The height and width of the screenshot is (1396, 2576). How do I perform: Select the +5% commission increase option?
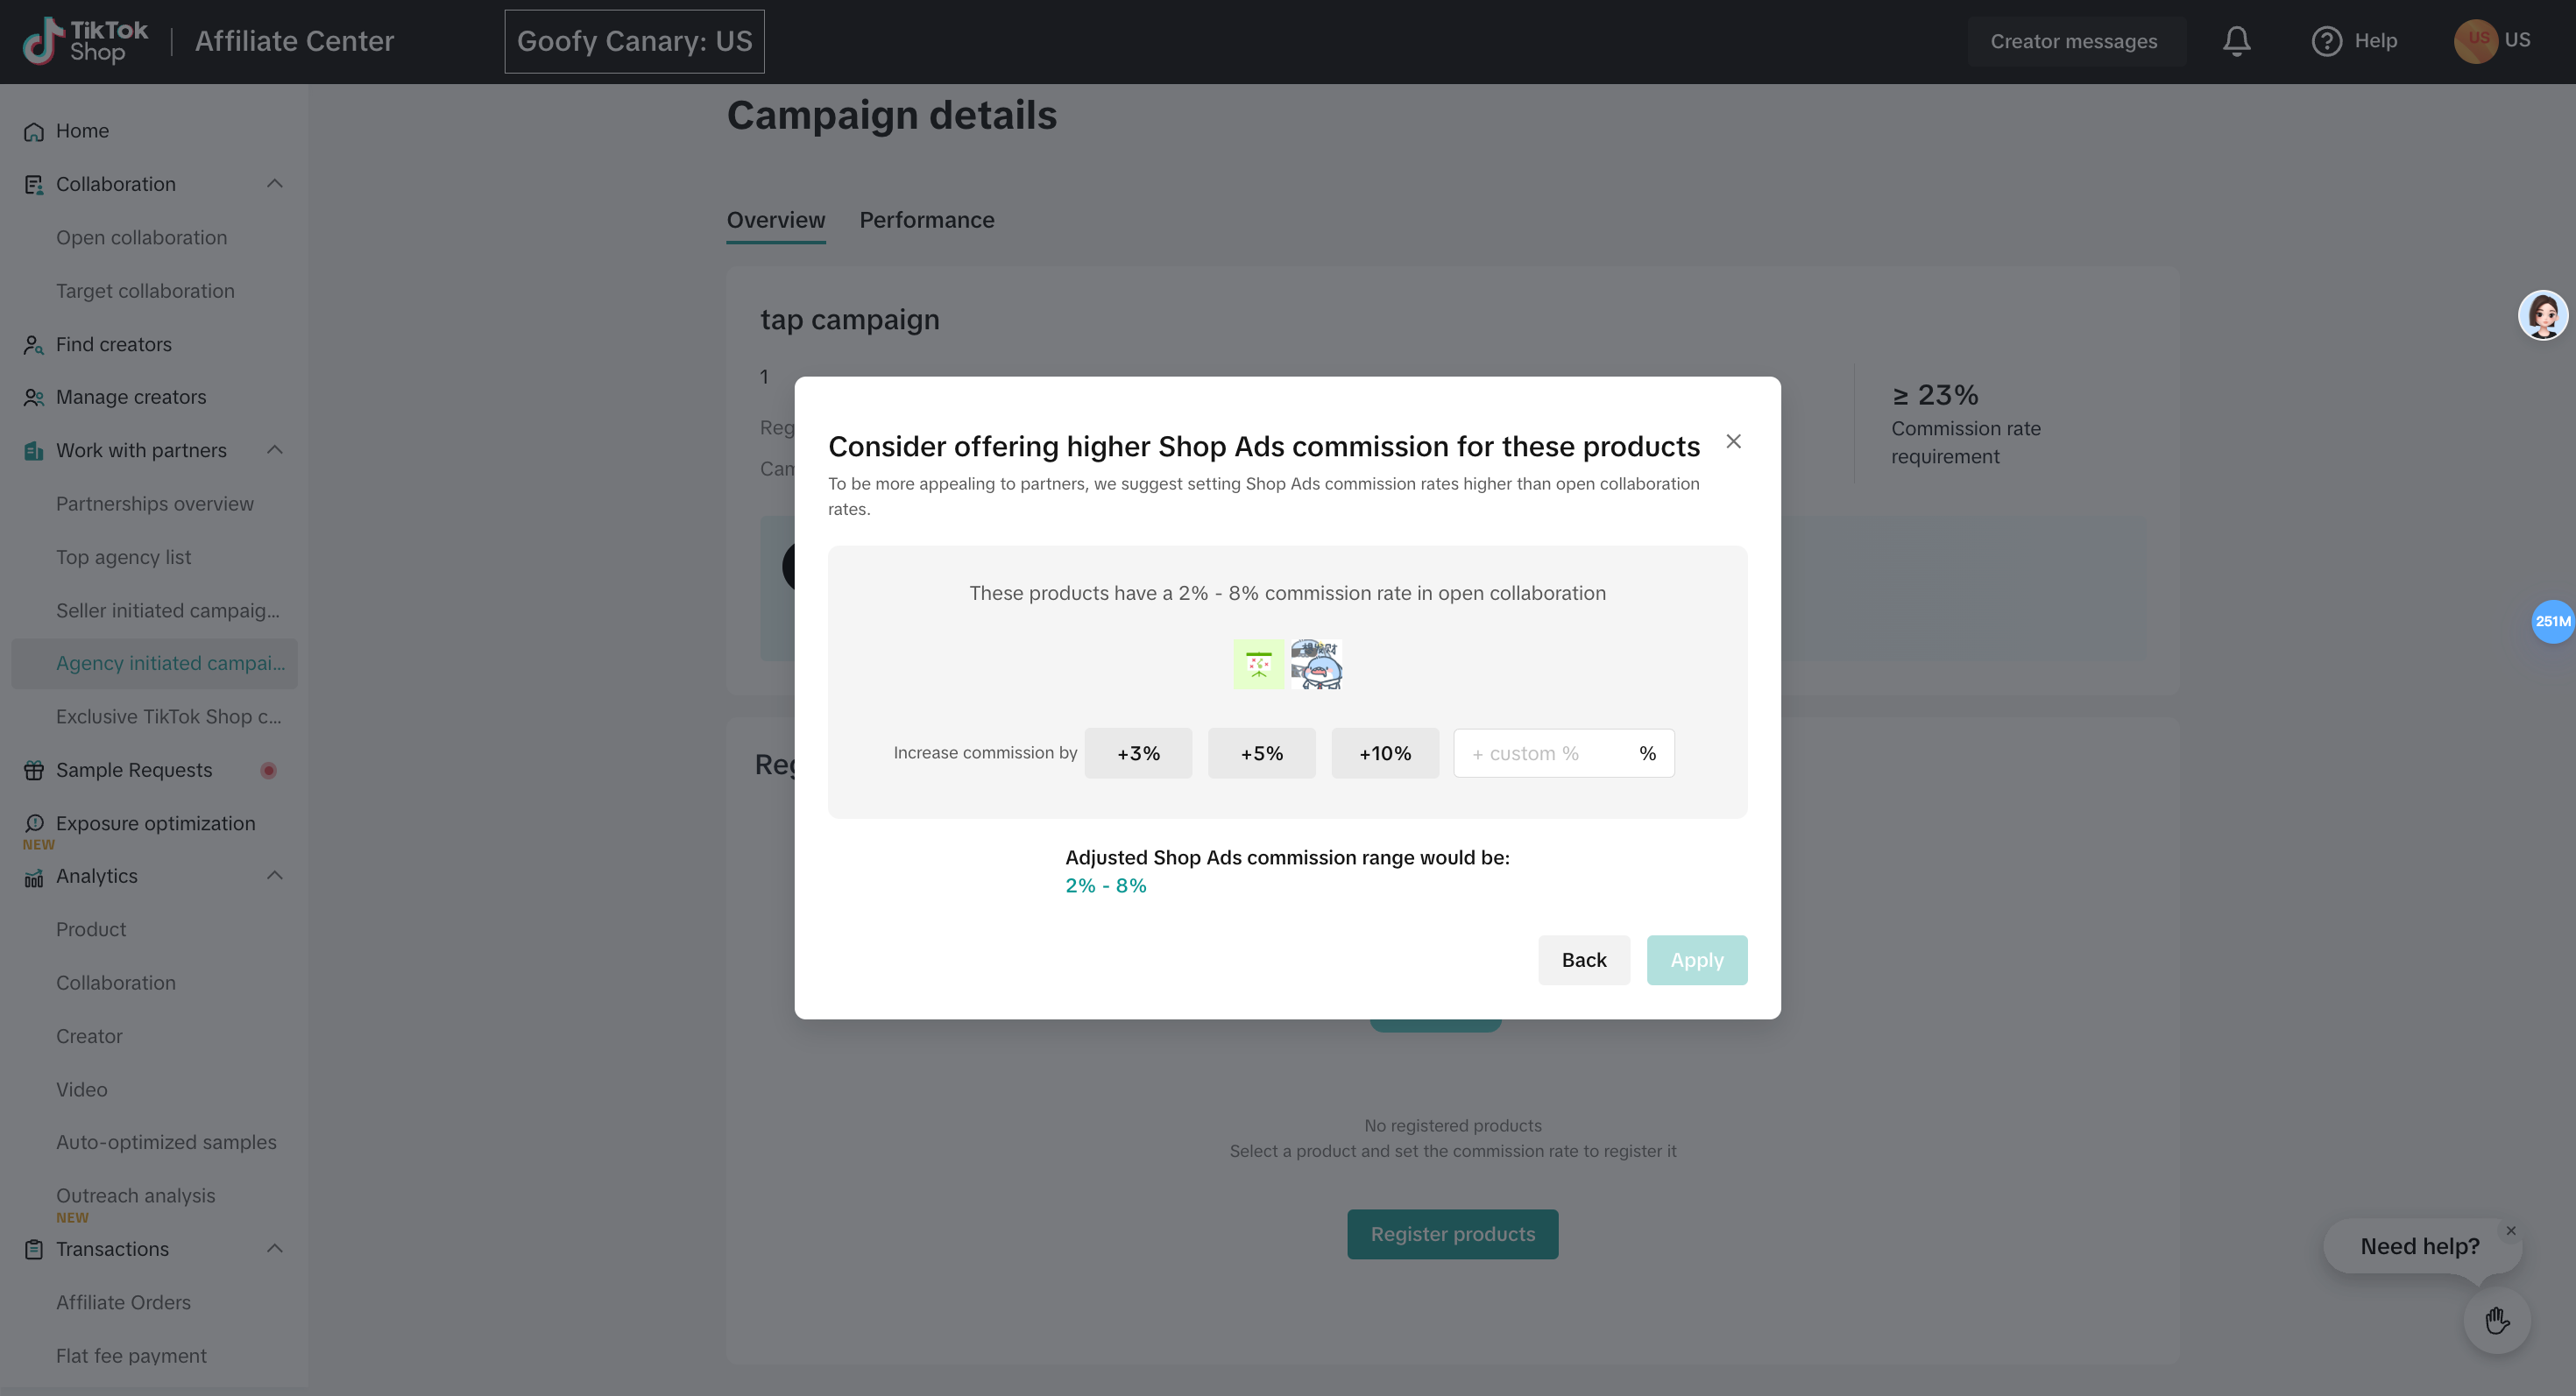[1261, 753]
